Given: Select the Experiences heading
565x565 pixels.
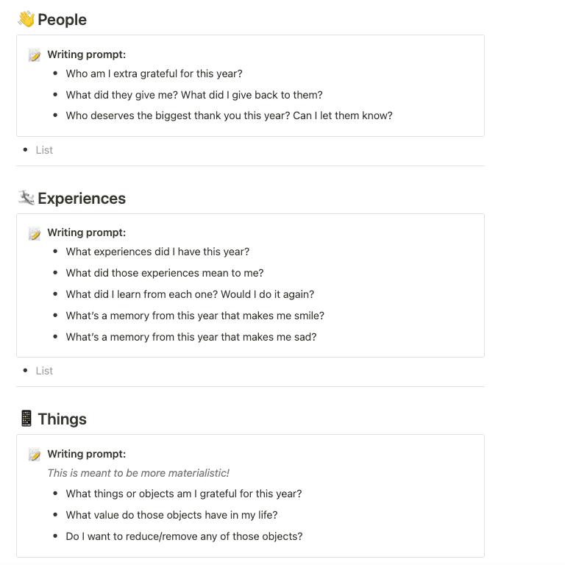Looking at the screenshot, I should pyautogui.click(x=82, y=199).
